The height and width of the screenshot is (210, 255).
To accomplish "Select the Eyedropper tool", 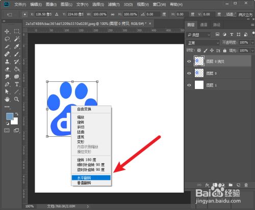I will click(x=16, y=46).
